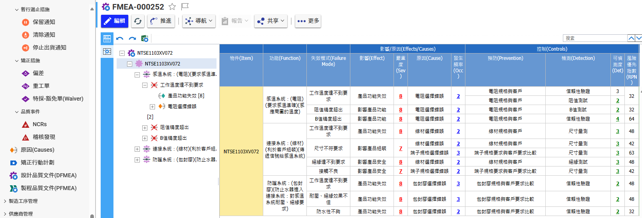Open 重工單 in the sidebar
Image resolution: width=642 pixels, height=218 pixels.
tap(41, 86)
